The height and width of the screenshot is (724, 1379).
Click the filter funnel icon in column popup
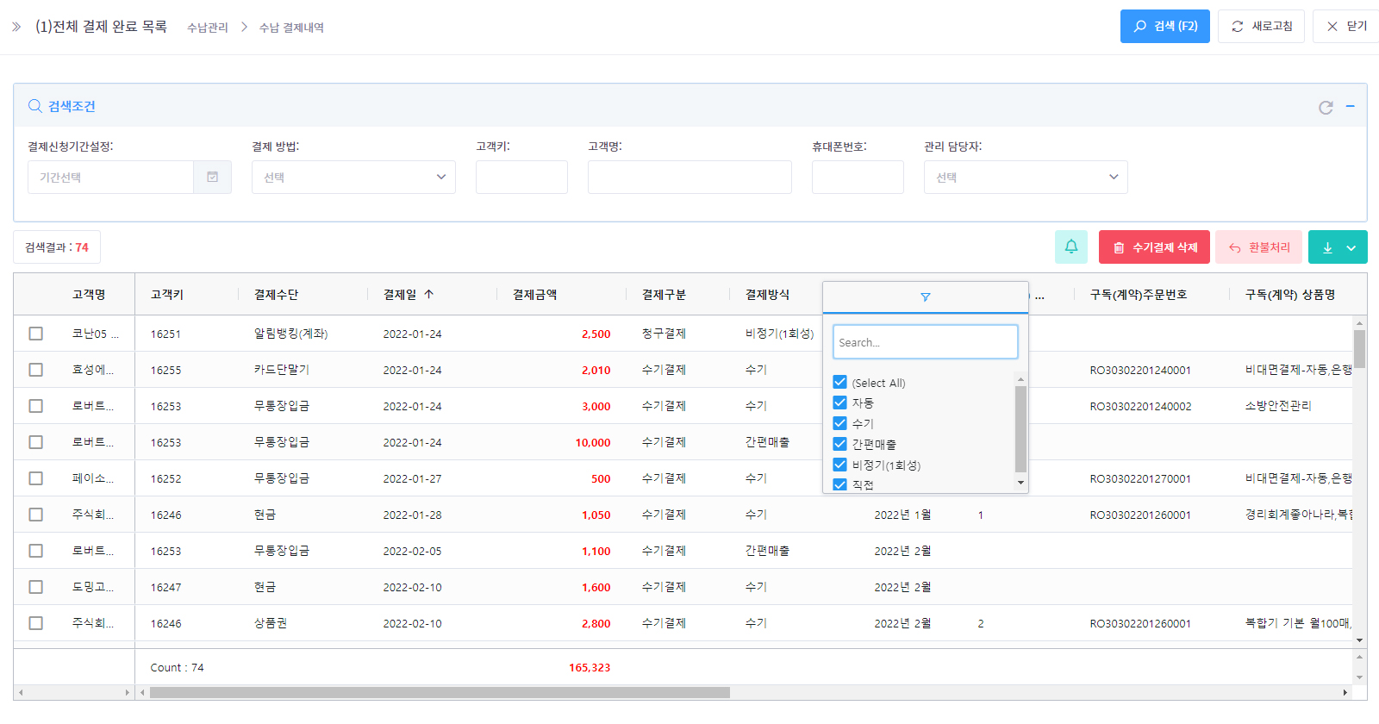[x=925, y=297]
